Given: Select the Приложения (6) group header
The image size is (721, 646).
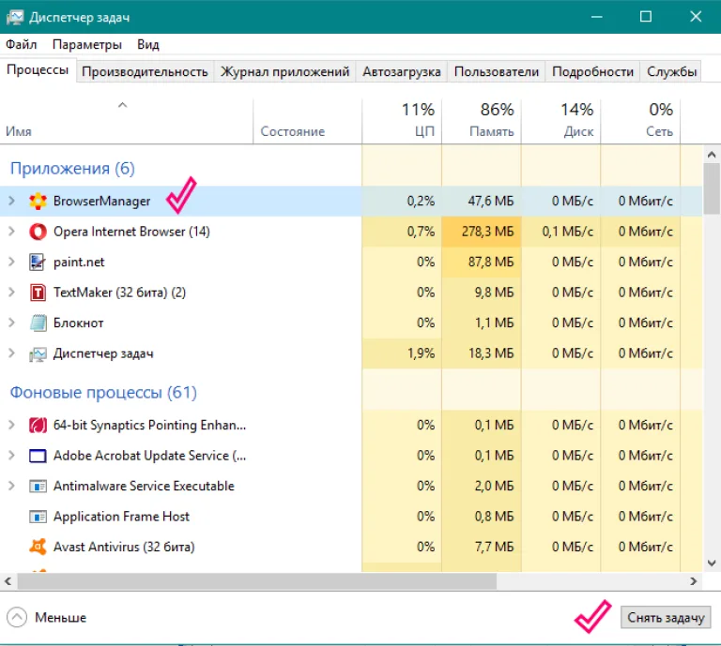Looking at the screenshot, I should [72, 169].
